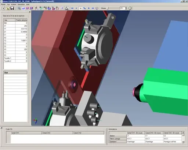Image resolution: width=188 pixels, height=150 pixels.
Task: Click the New file icon
Action: coord(4,8)
